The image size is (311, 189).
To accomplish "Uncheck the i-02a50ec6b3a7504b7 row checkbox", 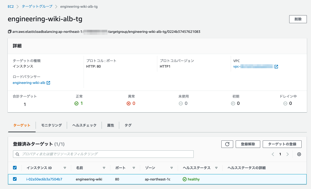I will click(15, 179).
